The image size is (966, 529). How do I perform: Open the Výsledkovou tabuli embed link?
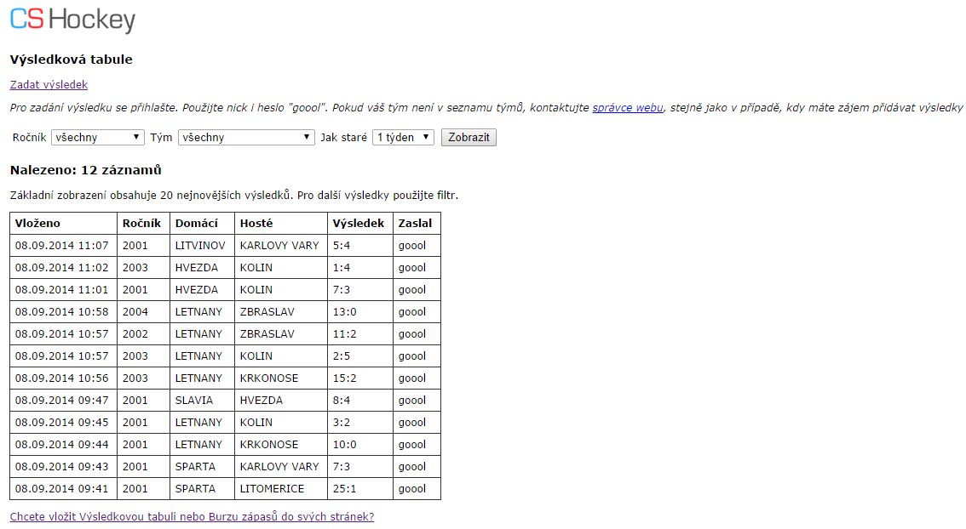click(x=192, y=517)
